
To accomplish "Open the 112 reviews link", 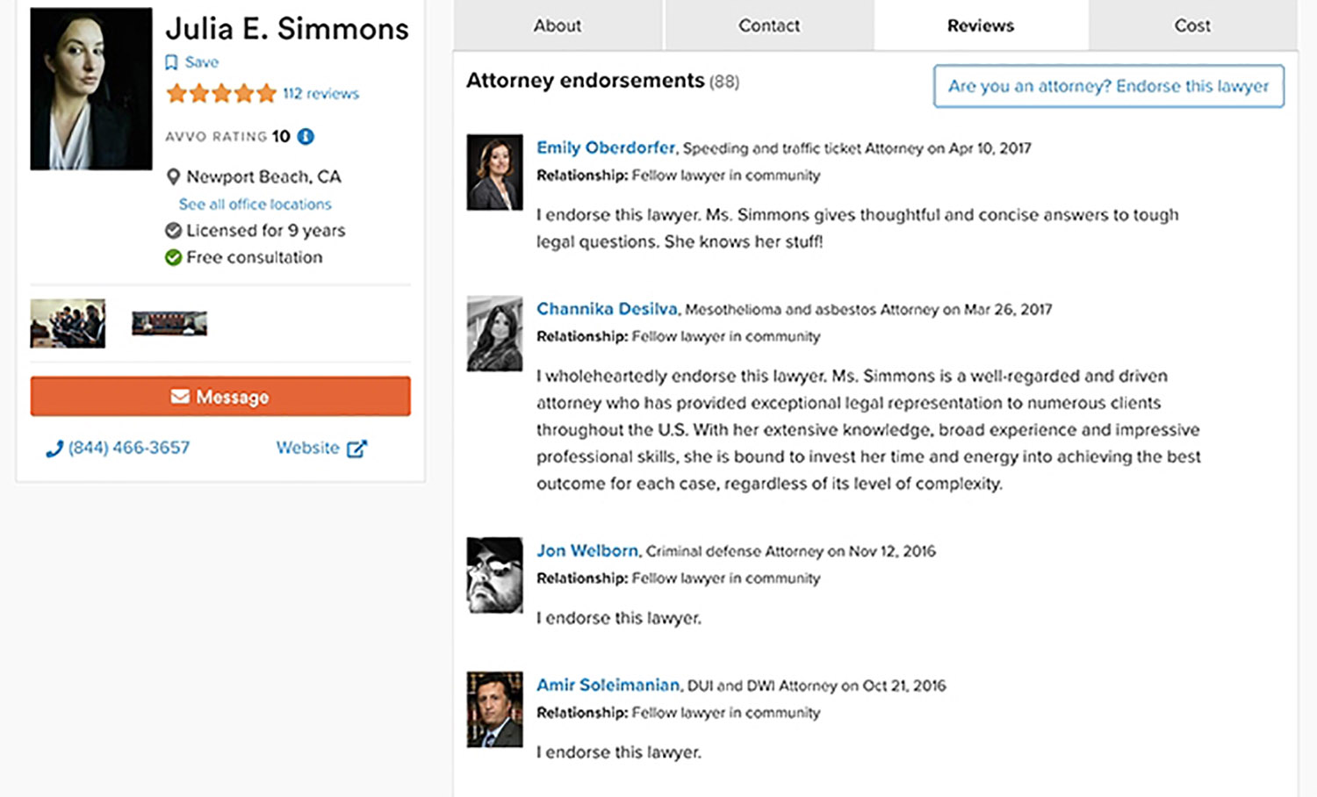I will (x=320, y=93).
